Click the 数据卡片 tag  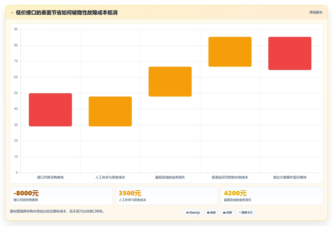tap(246, 212)
